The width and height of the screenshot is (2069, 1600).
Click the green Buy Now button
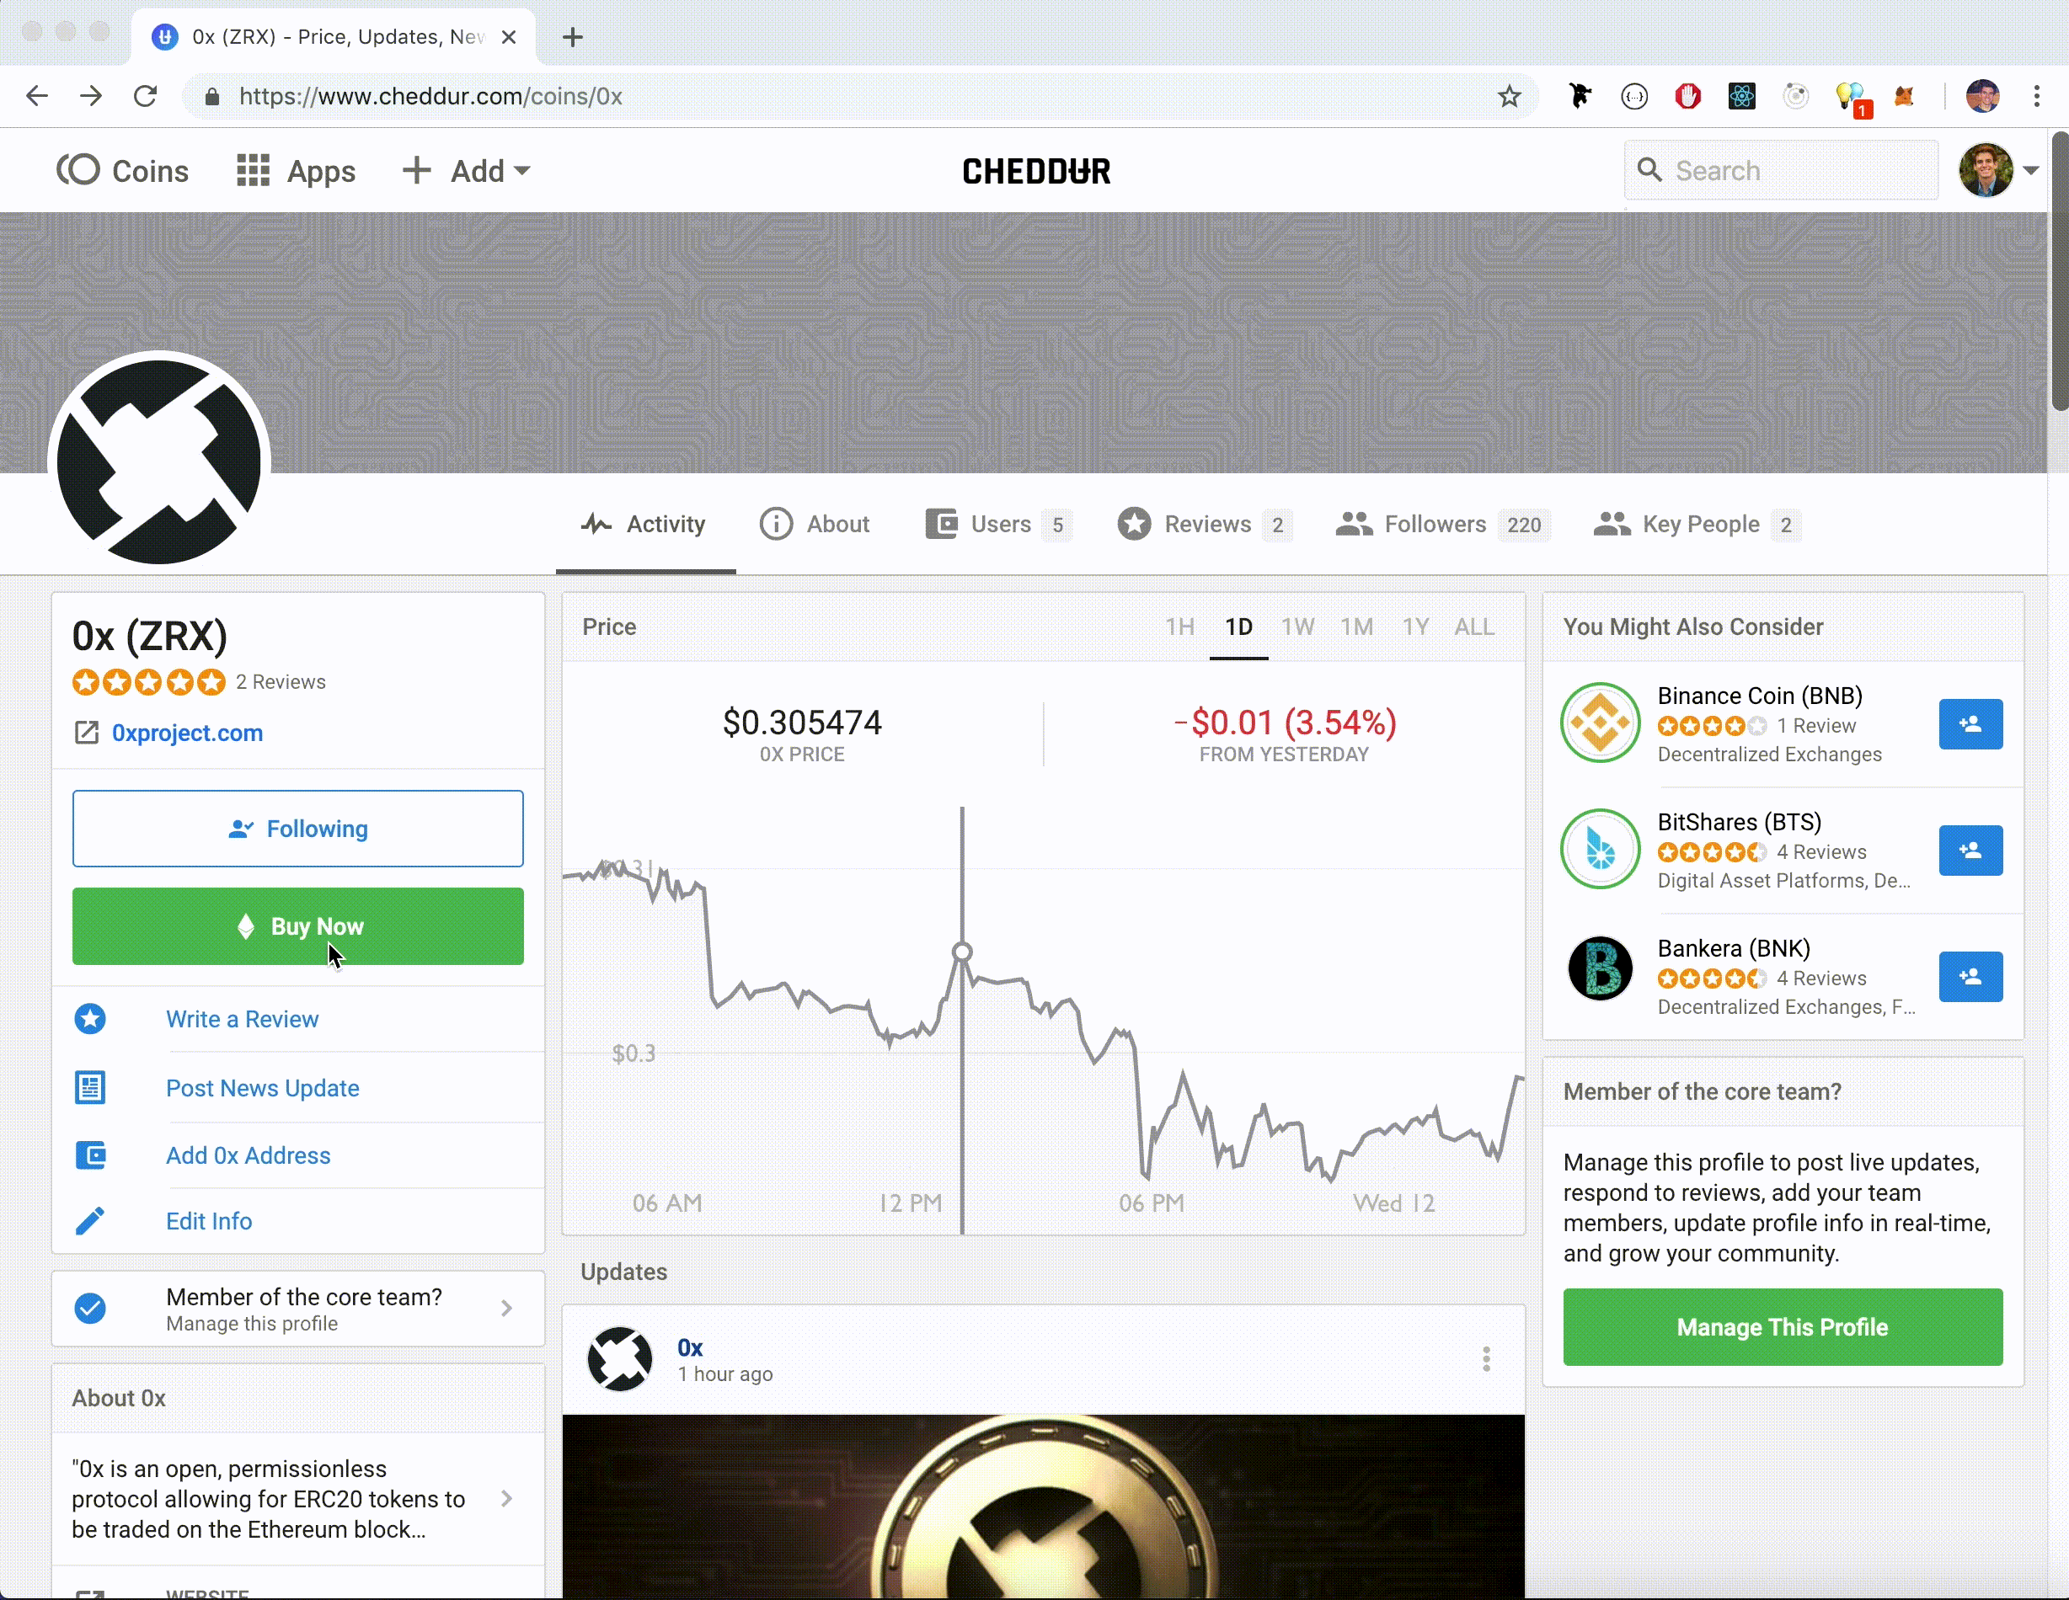[x=297, y=926]
